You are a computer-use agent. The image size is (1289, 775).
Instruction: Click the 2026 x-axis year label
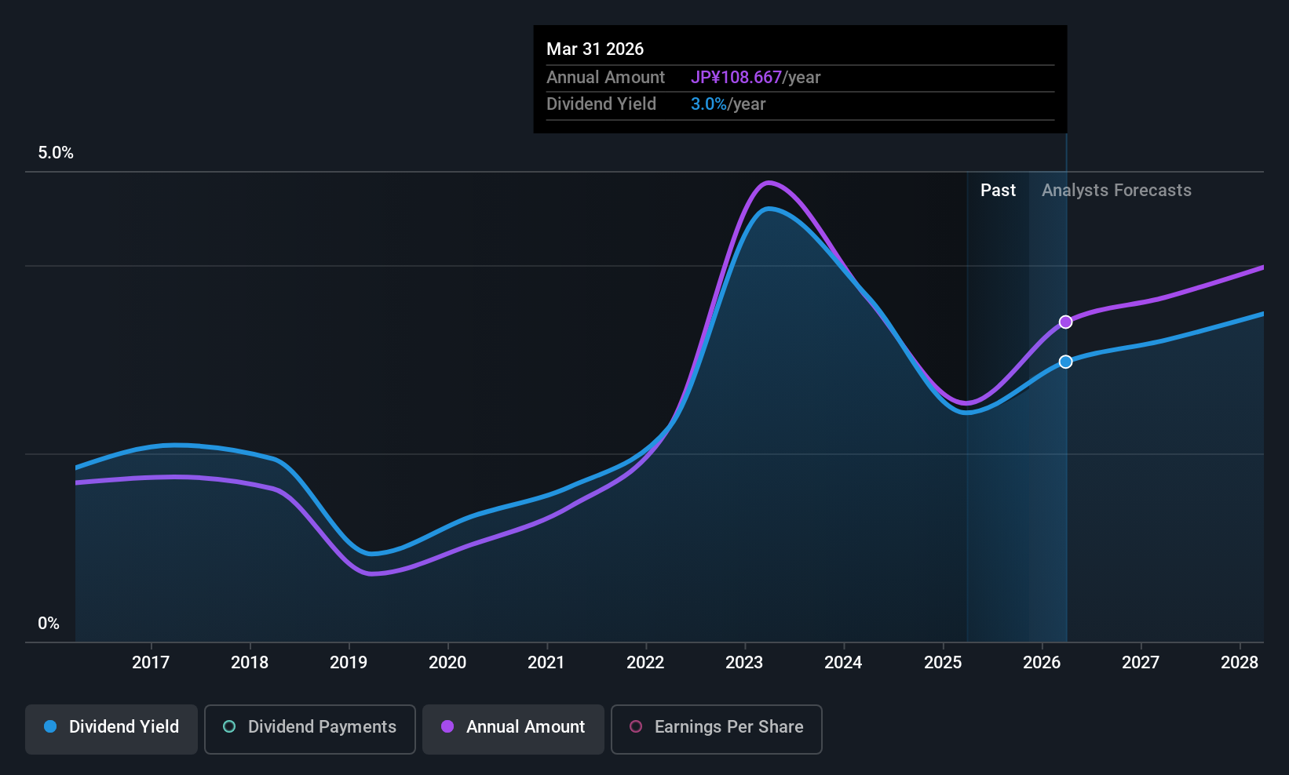pos(1042,663)
